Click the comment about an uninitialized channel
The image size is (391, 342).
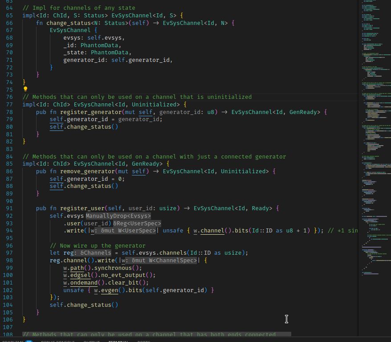pyautogui.click(x=137, y=97)
